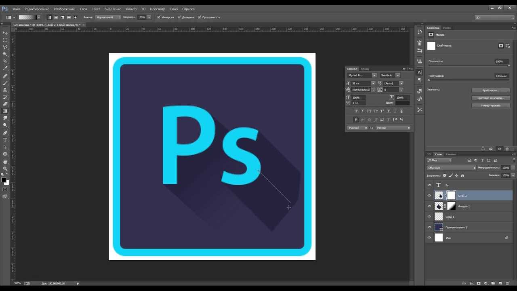Select the Horizontal Type tool
This screenshot has height=291, width=517.
pyautogui.click(x=5, y=140)
